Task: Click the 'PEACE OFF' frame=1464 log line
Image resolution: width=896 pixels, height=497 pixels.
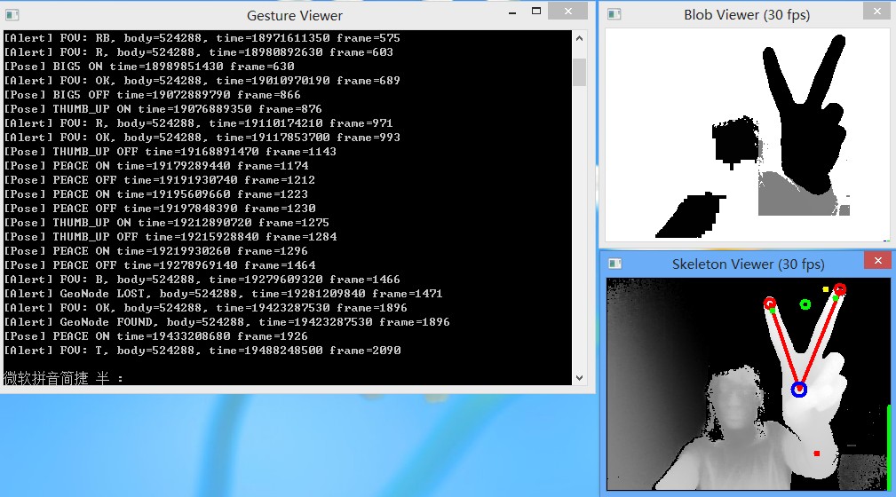Action: [160, 265]
